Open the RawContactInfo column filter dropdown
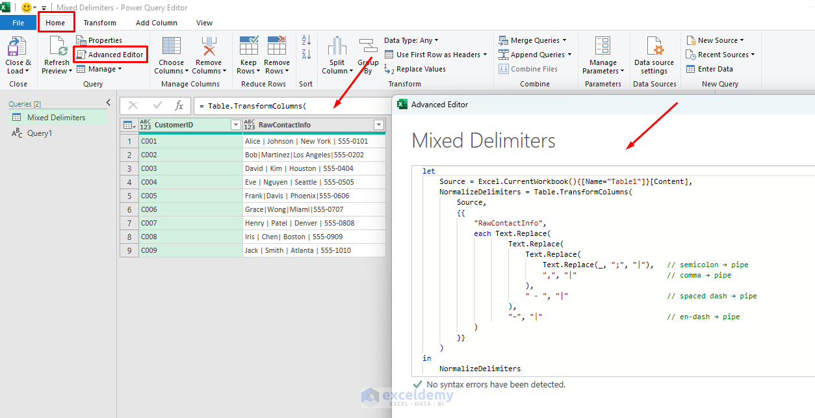815x418 pixels. point(379,125)
